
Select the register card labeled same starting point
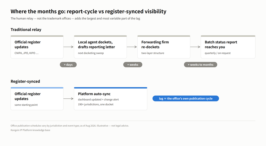click(37, 99)
